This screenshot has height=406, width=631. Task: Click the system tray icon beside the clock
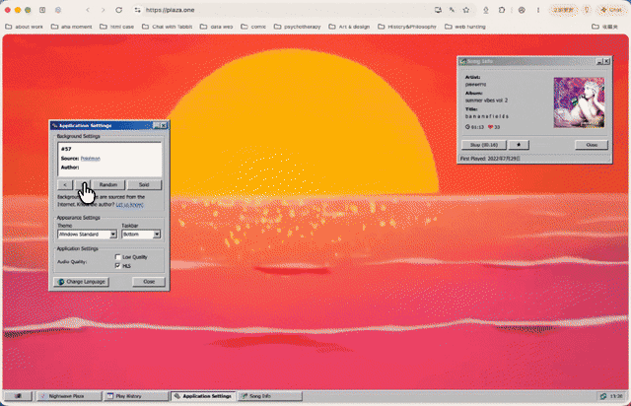(x=603, y=396)
